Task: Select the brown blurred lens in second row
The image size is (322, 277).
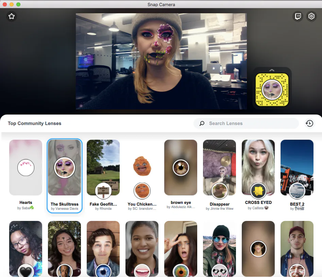Action: point(258,249)
